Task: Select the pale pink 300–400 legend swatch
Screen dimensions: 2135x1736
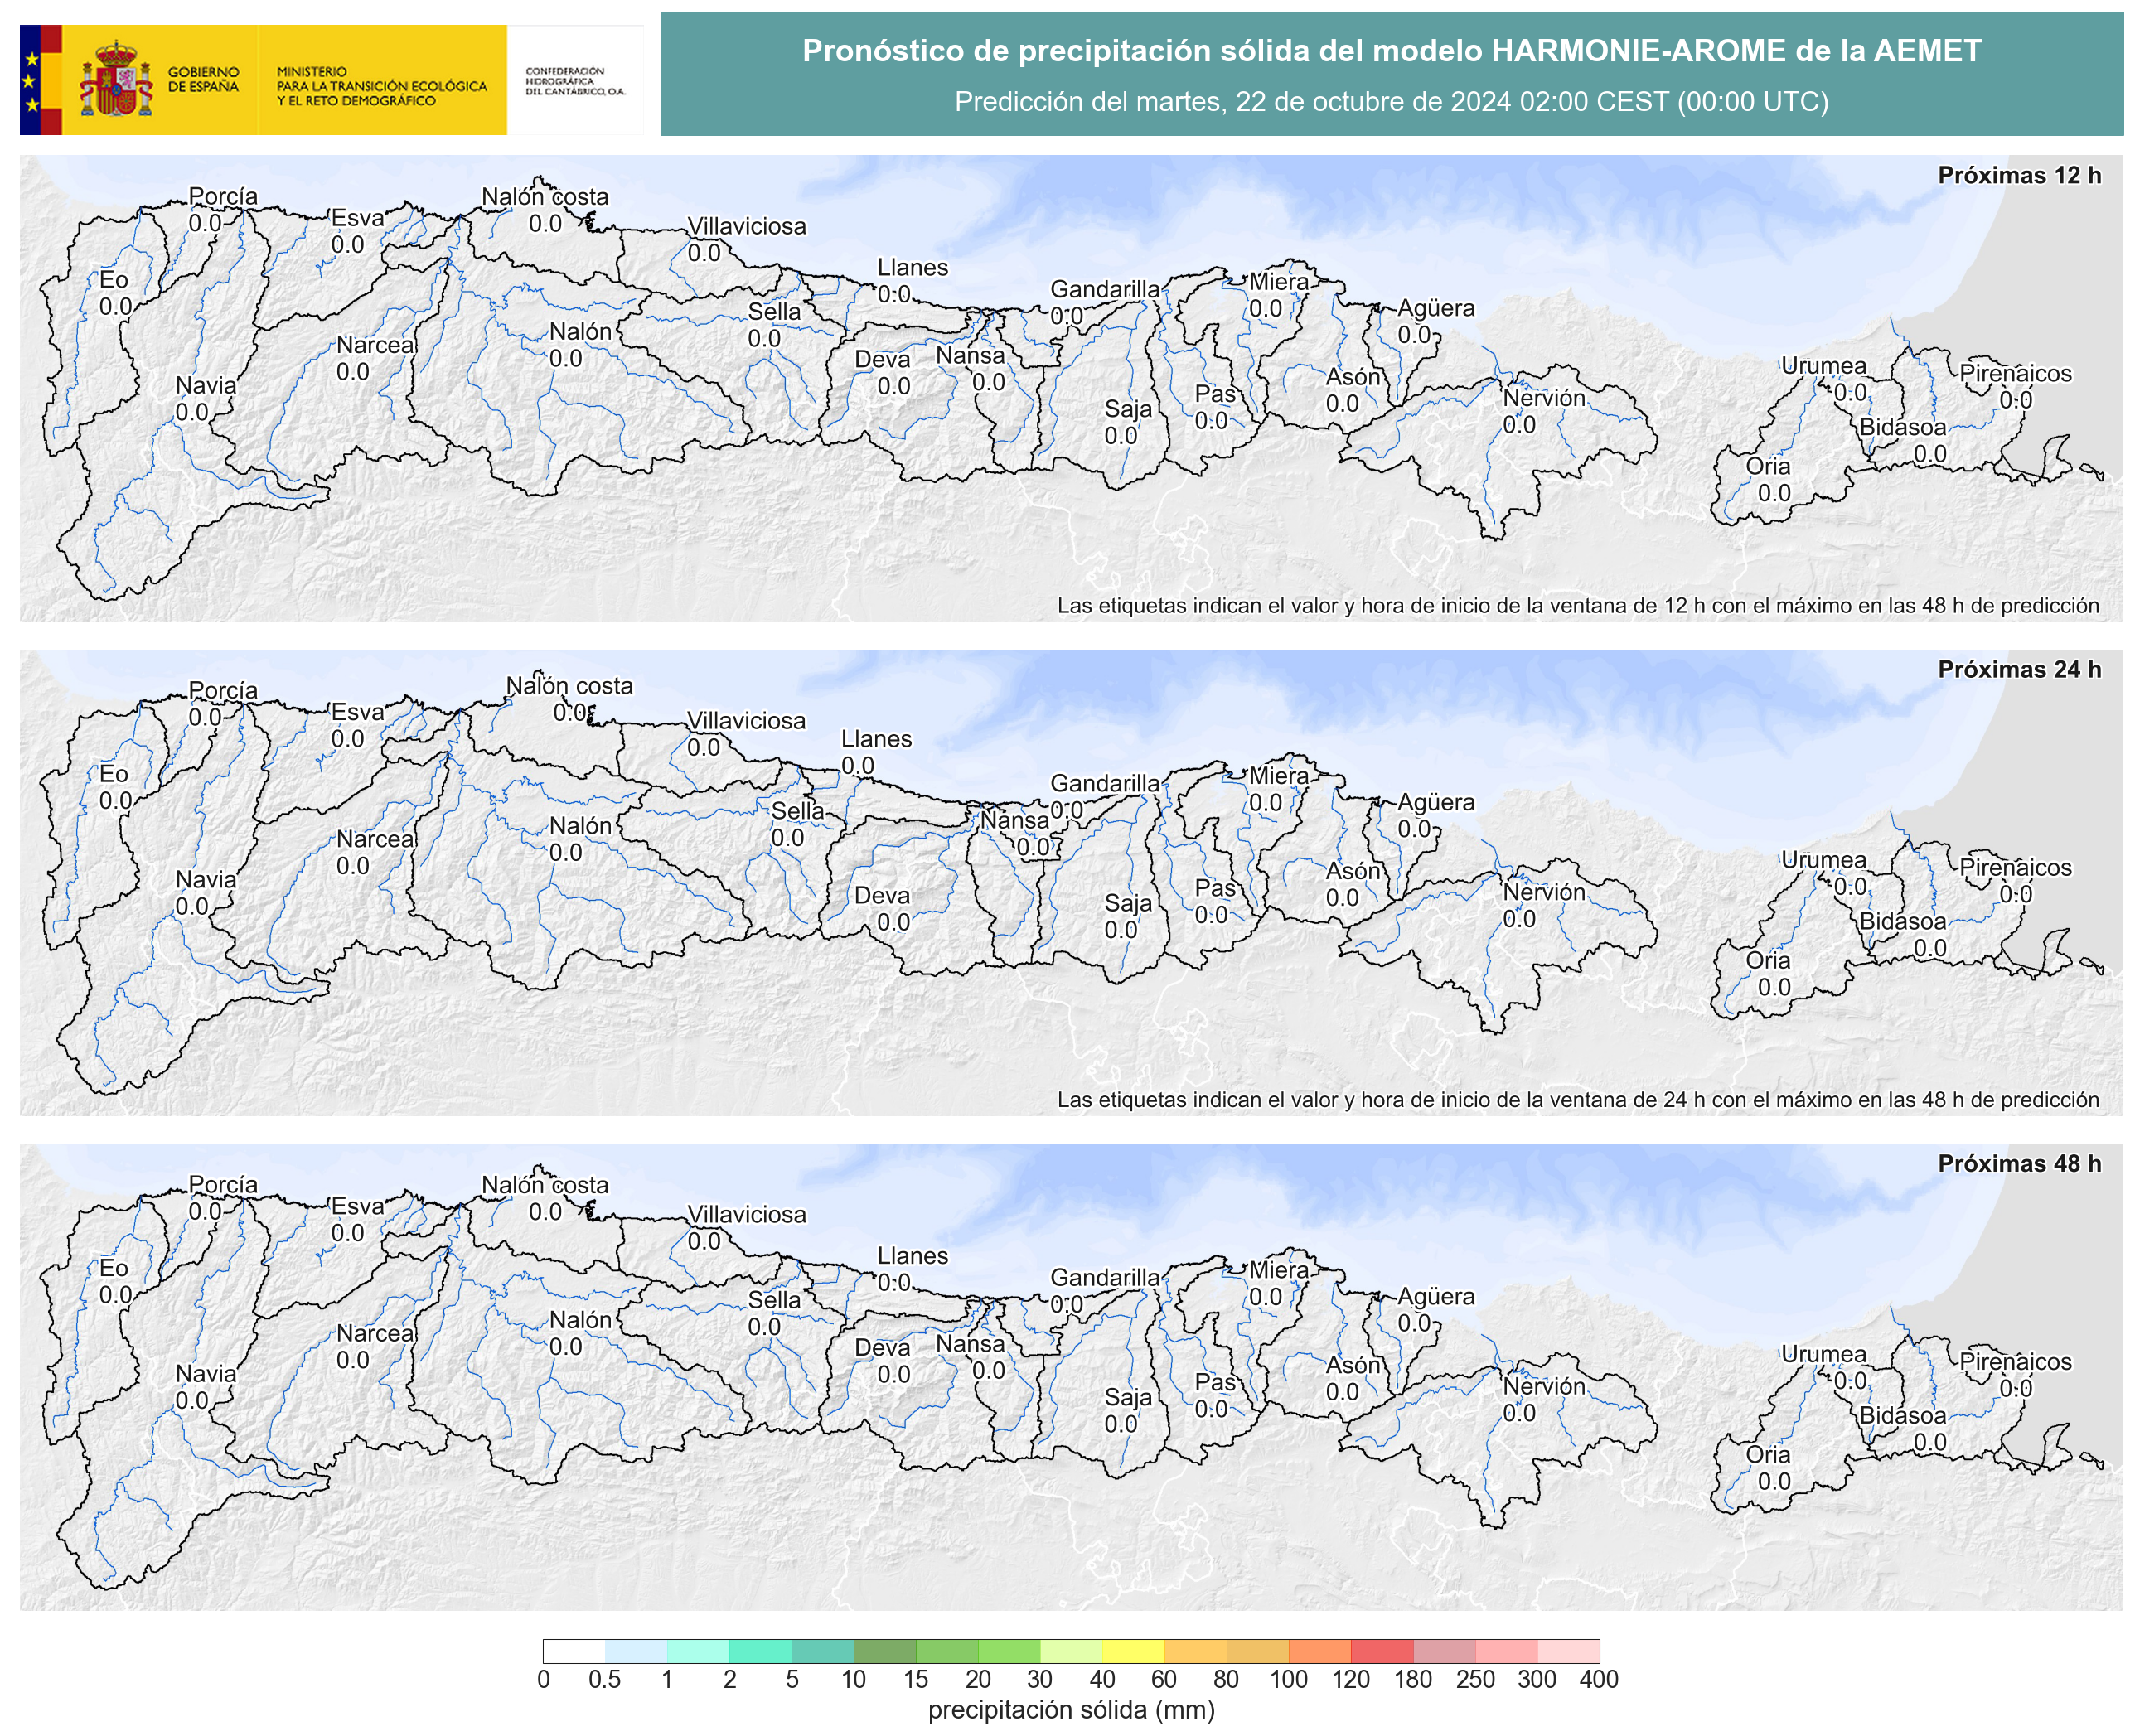Action: point(1569,1651)
